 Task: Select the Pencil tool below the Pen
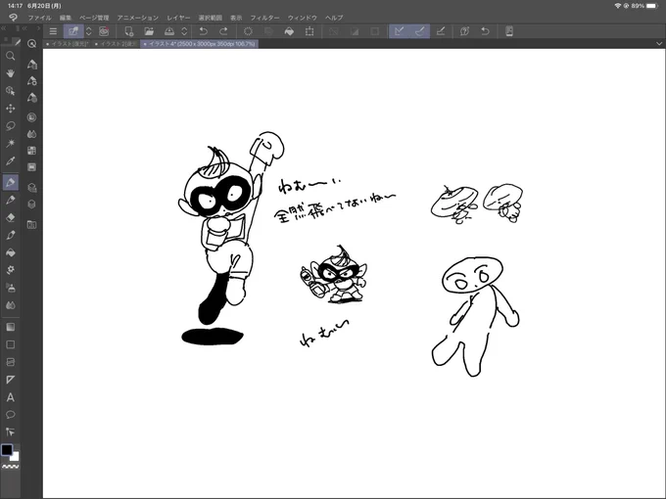11,200
